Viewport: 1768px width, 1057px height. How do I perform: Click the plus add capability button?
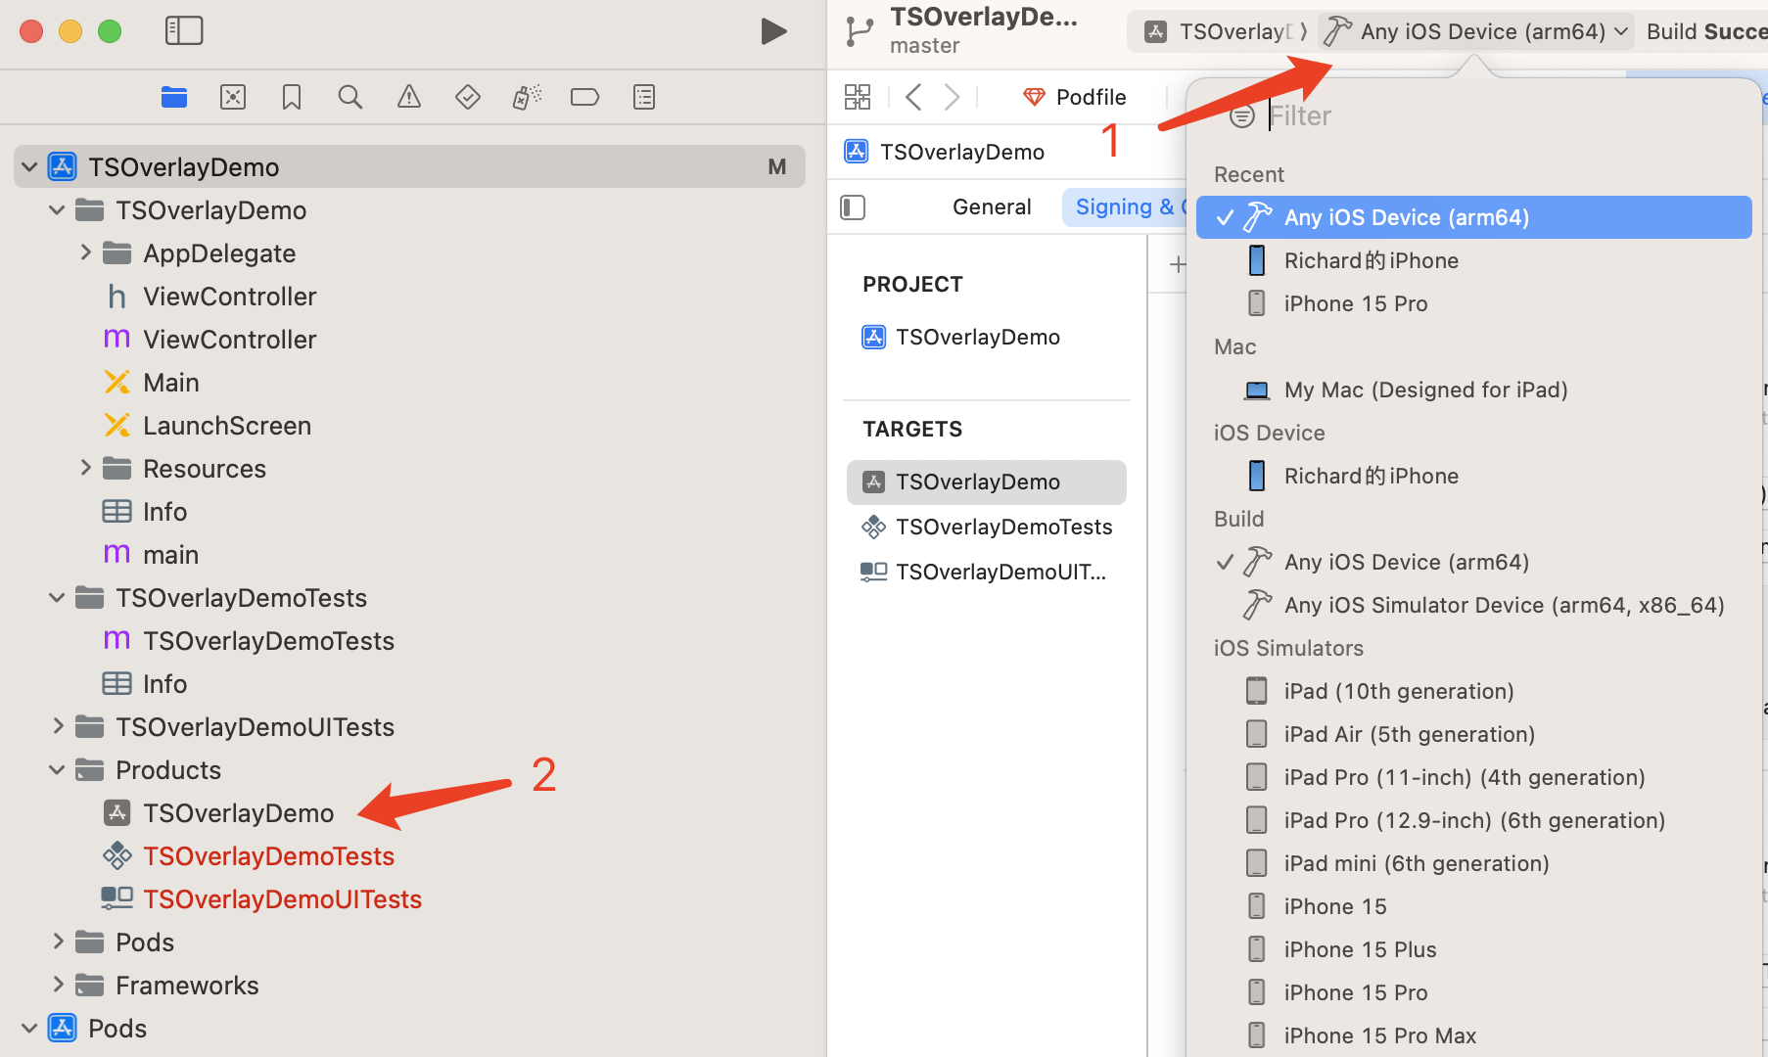(x=1179, y=264)
